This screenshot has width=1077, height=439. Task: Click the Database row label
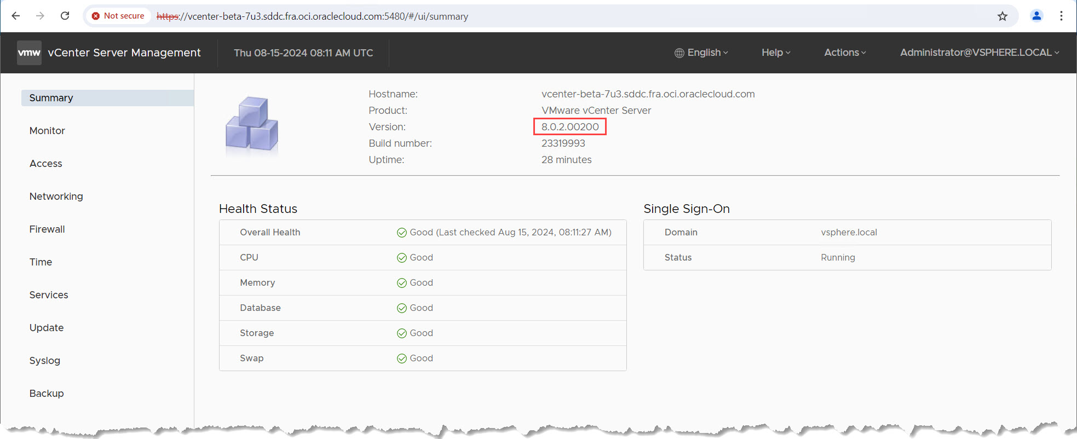click(x=260, y=308)
